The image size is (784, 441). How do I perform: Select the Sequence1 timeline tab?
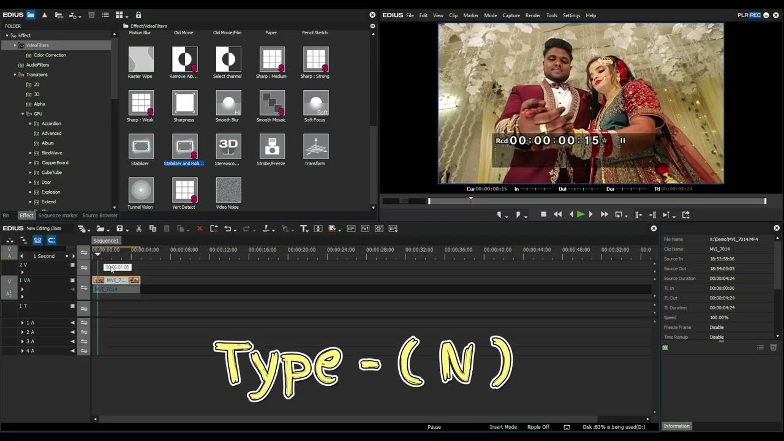106,241
